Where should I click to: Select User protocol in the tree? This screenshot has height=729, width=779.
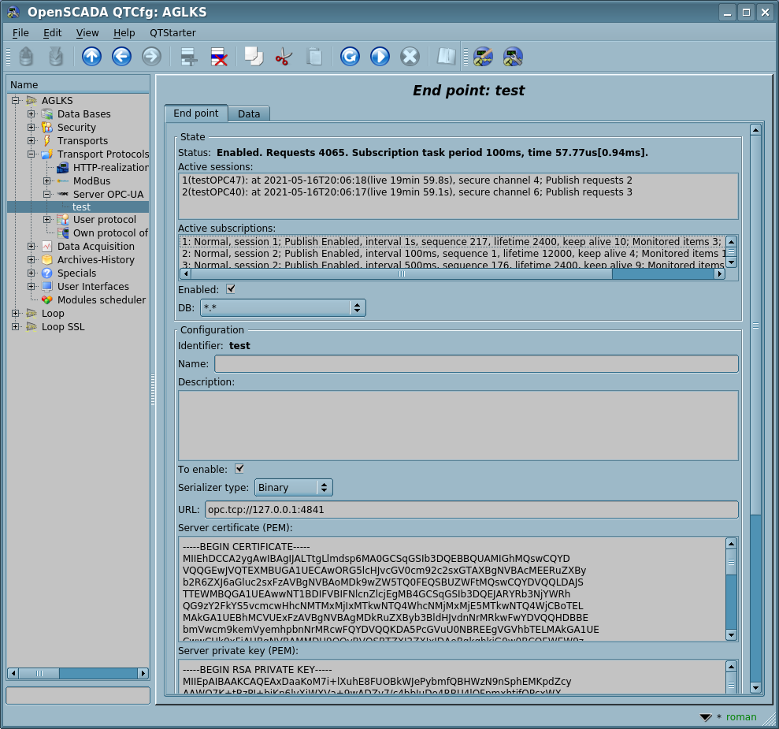pos(104,219)
